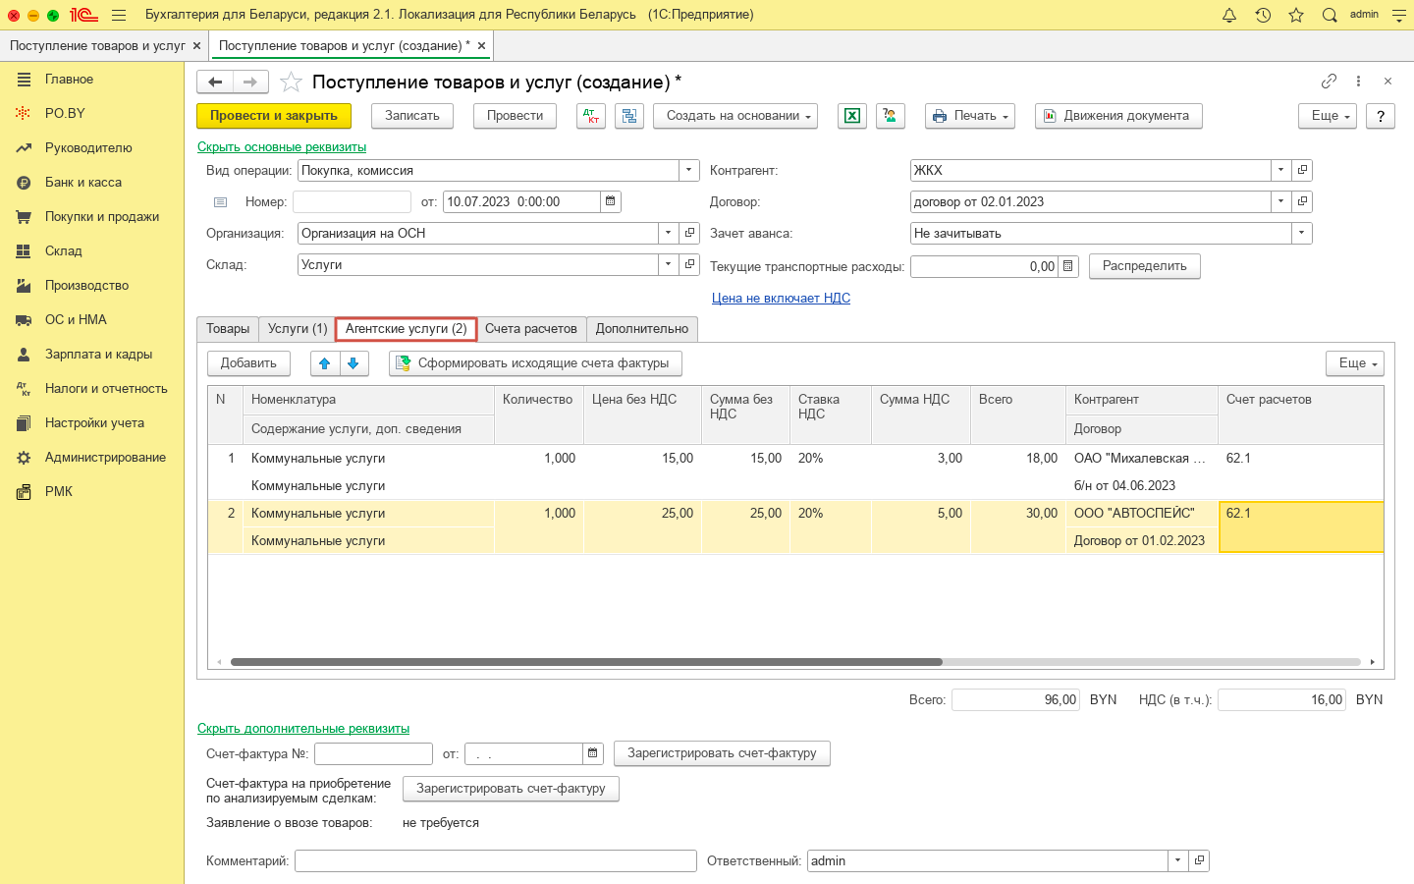Copy link to document icon
1414x884 pixels.
[x=1329, y=82]
